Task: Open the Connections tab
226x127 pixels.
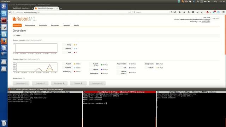Action: point(30,25)
